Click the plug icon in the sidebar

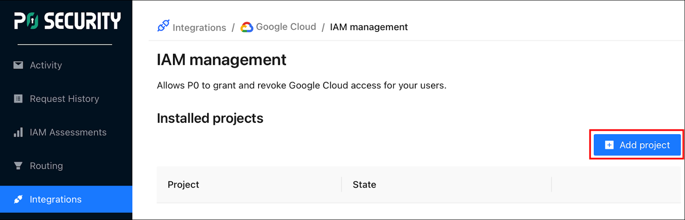[x=18, y=199]
